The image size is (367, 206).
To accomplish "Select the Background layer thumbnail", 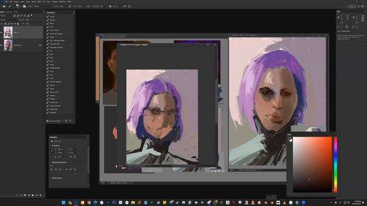I will pyautogui.click(x=8, y=45).
